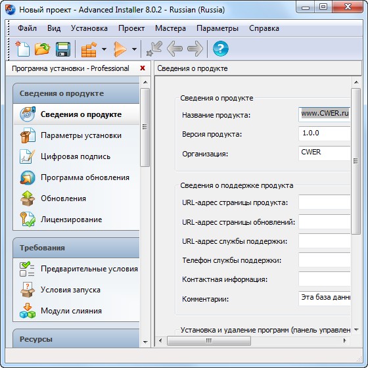368x368 pixels.
Task: Open the Run dropdown arrow
Action: tap(134, 49)
